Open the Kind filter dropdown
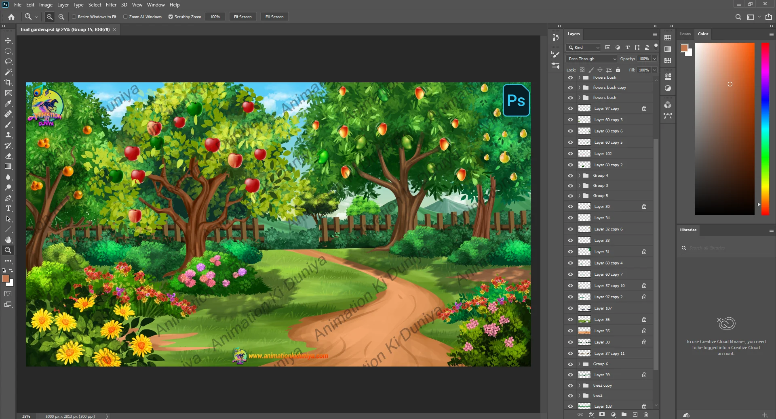Screen dimensions: 776x419 (584, 48)
